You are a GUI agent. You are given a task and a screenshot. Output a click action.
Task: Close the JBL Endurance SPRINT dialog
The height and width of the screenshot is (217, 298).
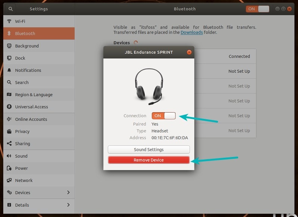(x=189, y=52)
